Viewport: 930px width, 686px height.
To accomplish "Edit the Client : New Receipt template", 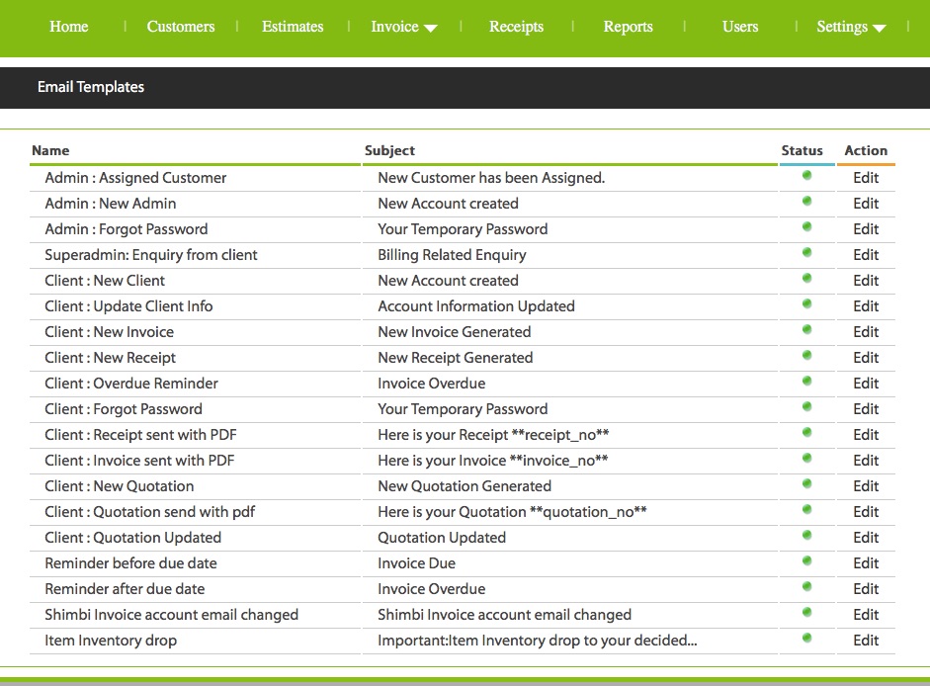I will coord(866,358).
